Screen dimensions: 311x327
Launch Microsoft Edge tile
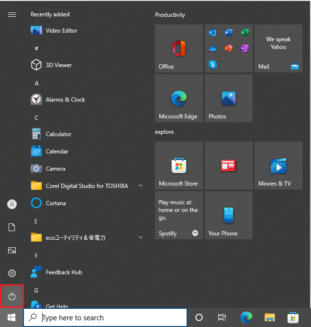[x=179, y=98]
